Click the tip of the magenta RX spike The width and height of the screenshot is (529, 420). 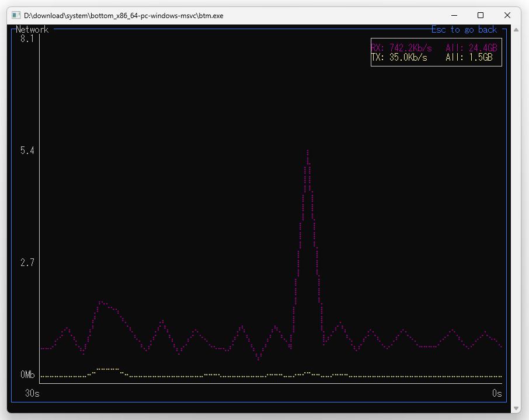point(308,152)
